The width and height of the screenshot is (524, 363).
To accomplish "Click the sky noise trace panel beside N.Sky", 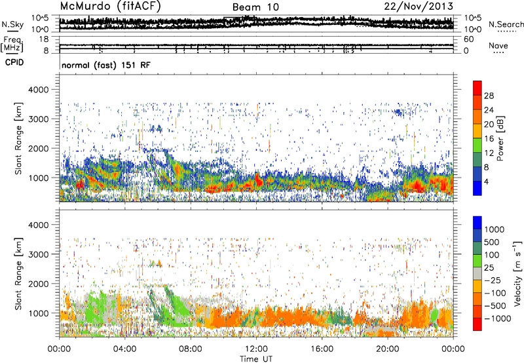I will (x=256, y=24).
